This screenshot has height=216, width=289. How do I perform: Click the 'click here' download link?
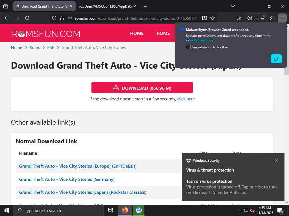186,99
